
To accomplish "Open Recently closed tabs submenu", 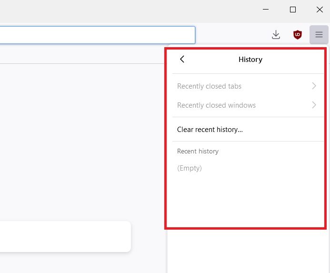I will click(x=210, y=86).
